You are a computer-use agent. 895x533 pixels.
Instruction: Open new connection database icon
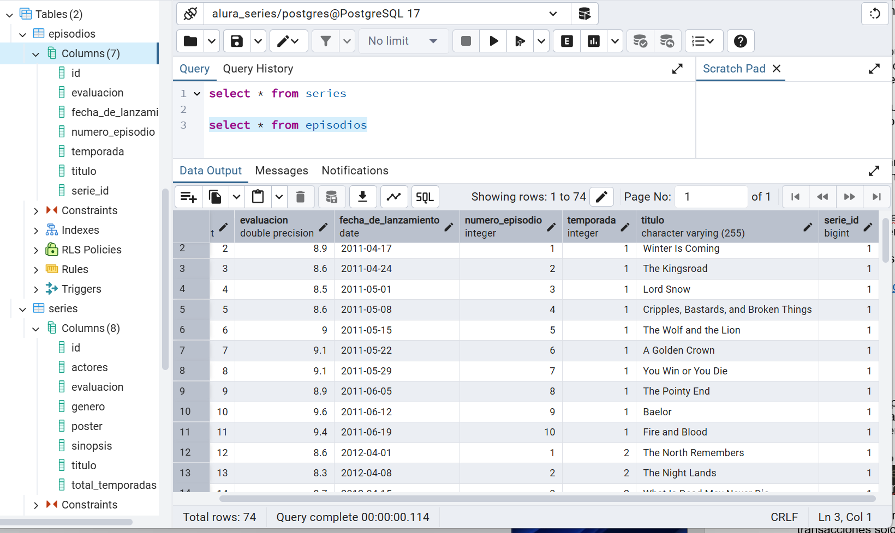(584, 14)
